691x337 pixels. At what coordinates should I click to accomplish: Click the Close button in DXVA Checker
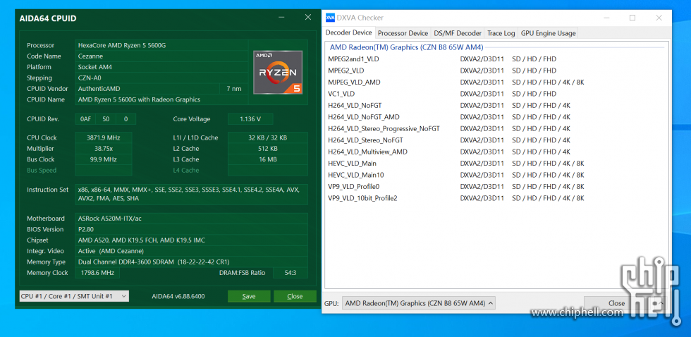[616, 303]
